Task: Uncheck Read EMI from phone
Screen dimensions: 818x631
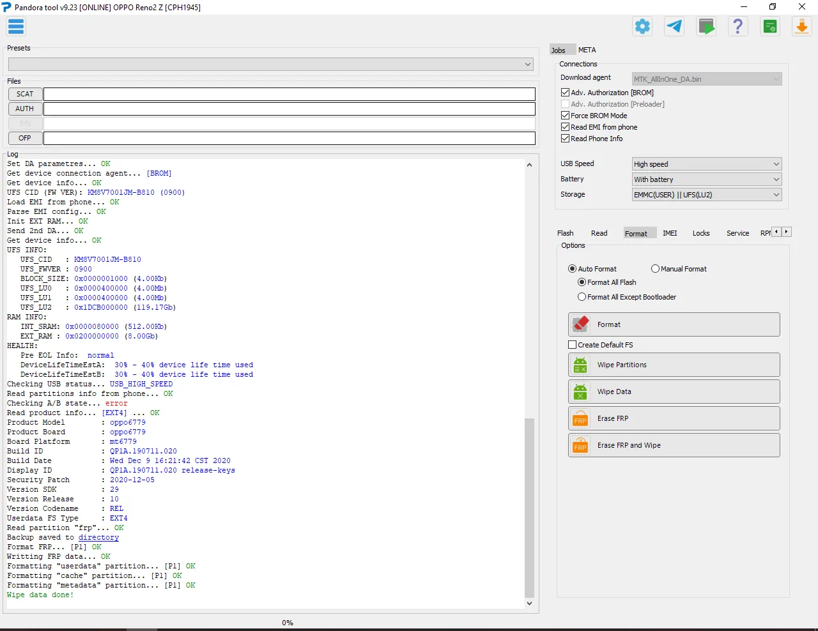Action: click(x=565, y=127)
